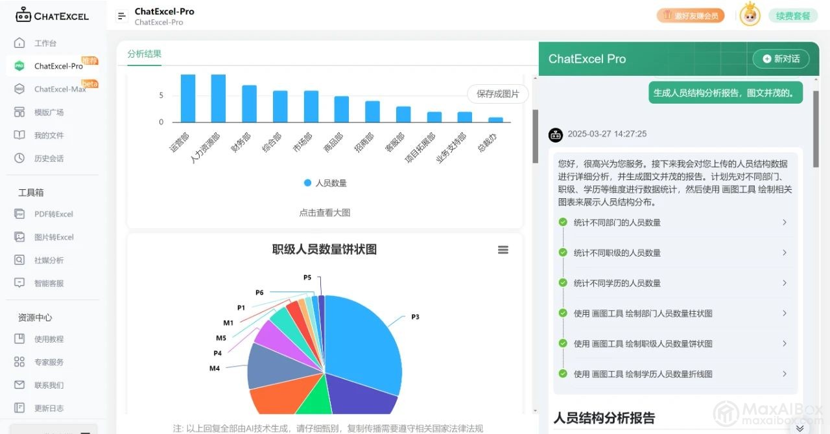Screen dimensions: 830x434
Task: Click the user avatar with crown
Action: coord(750,14)
